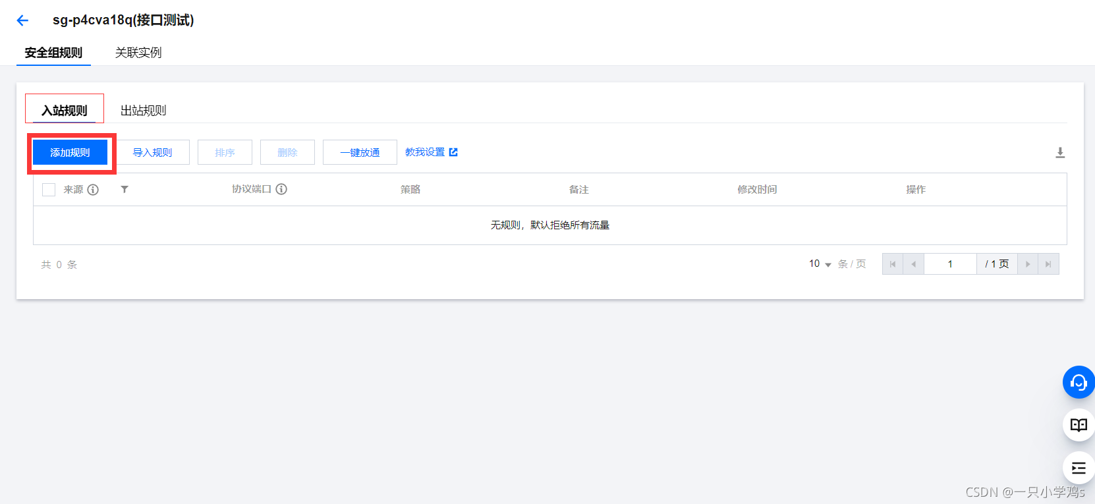Viewport: 1095px width, 504px height.
Task: Show info tooltip for 协议端口
Action: point(281,189)
